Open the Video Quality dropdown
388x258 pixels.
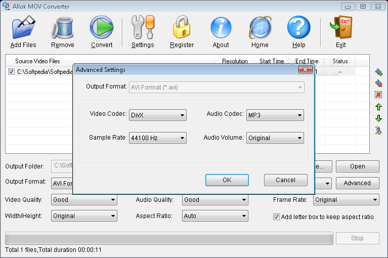coord(84,200)
